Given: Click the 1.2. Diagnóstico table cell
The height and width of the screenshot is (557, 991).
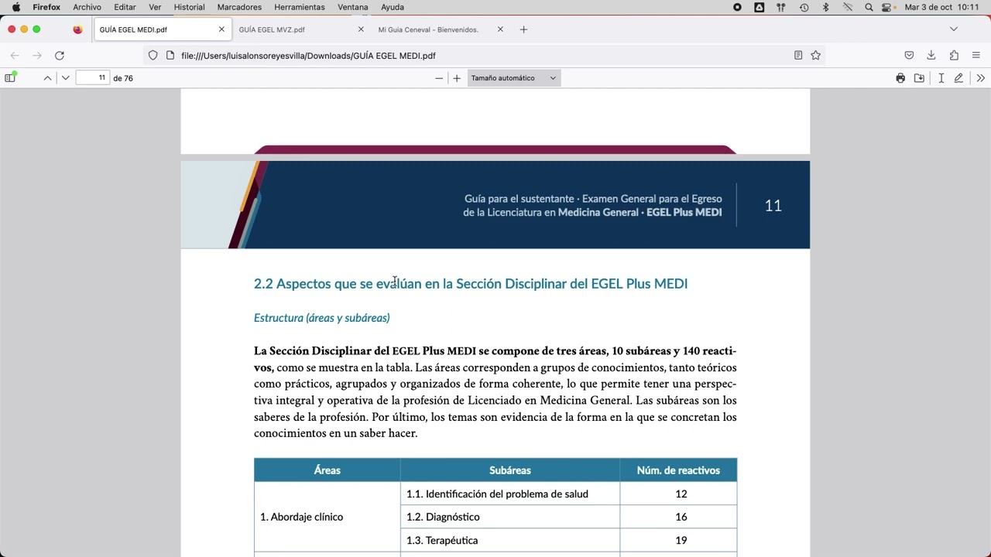Looking at the screenshot, I should (x=510, y=517).
